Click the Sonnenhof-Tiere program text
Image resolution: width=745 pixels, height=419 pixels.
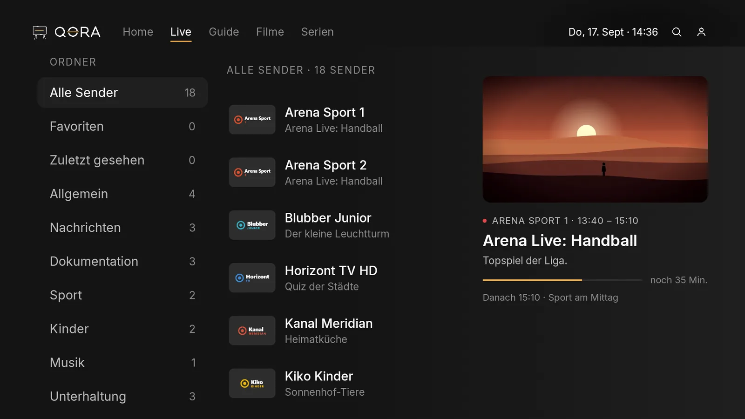[x=325, y=392]
